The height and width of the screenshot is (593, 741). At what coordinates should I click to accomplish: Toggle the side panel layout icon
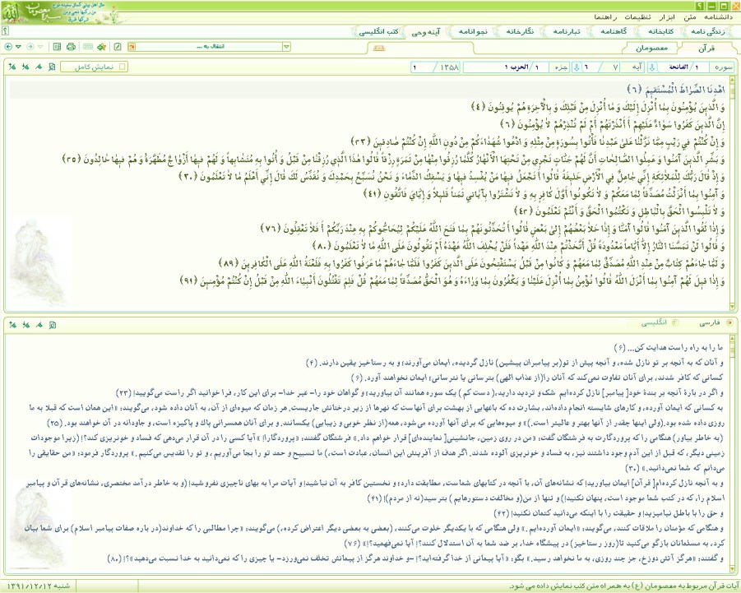58,47
